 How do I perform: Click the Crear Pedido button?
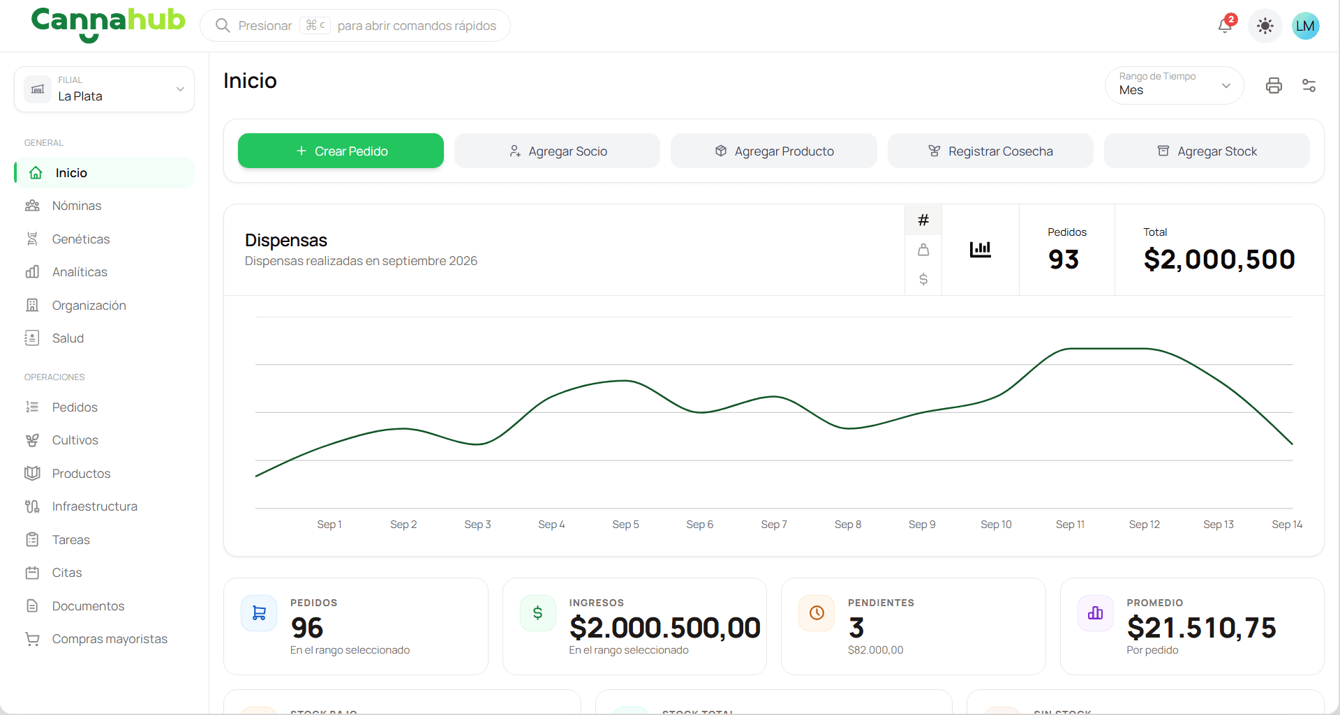point(341,151)
